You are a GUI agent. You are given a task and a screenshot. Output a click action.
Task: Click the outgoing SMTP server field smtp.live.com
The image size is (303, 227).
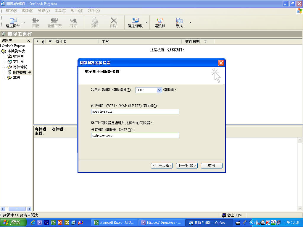(x=135, y=135)
